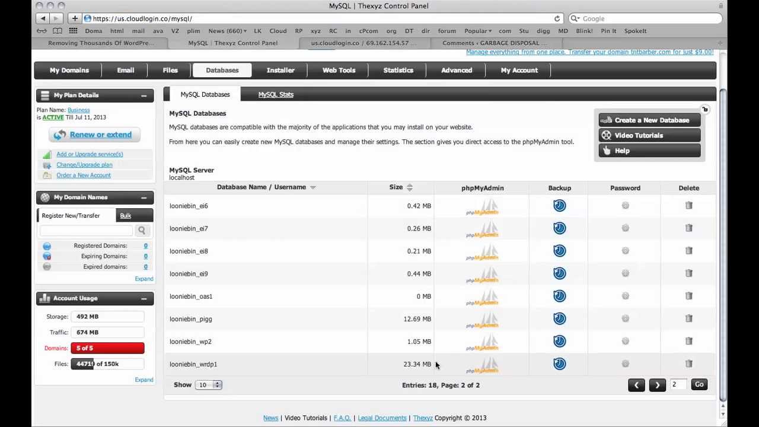This screenshot has height=427, width=759.
Task: Open the Files menu
Action: coord(170,70)
